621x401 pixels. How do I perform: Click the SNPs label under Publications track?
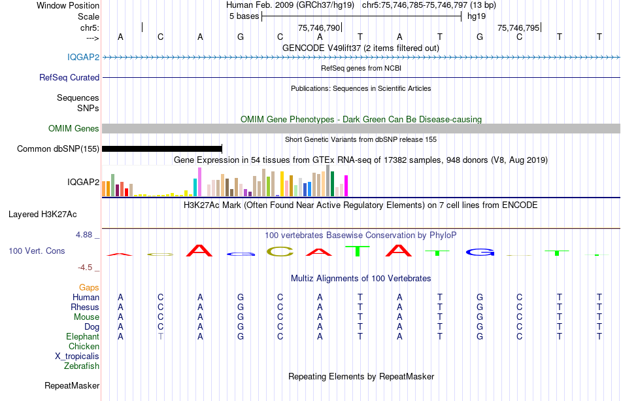[88, 108]
